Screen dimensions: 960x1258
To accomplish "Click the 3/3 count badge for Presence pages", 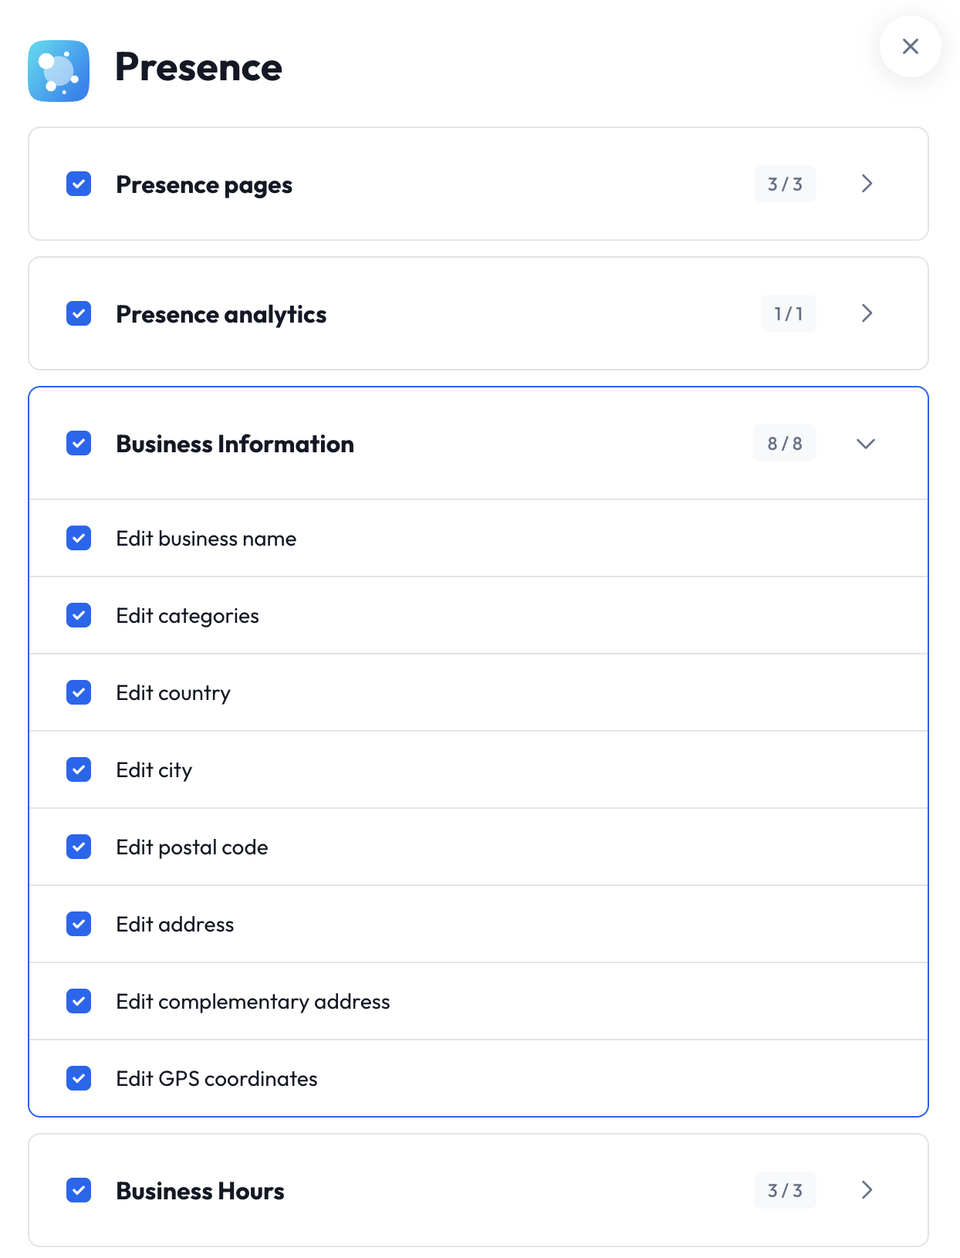I will [785, 184].
